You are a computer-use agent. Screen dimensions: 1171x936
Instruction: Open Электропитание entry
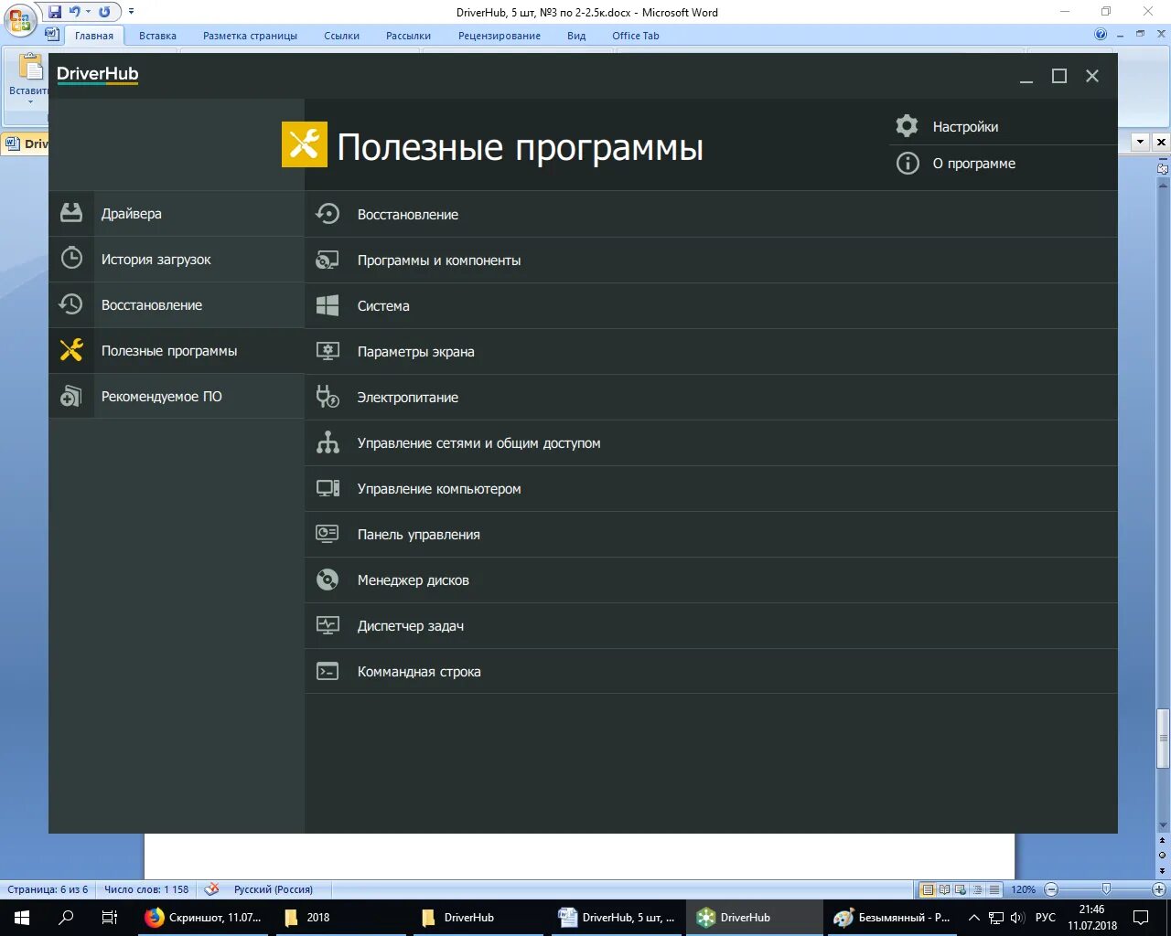point(711,397)
